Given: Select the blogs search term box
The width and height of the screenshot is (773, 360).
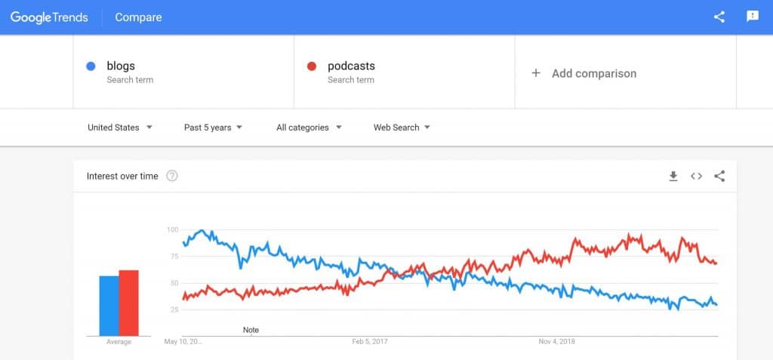Looking at the screenshot, I should pos(183,72).
